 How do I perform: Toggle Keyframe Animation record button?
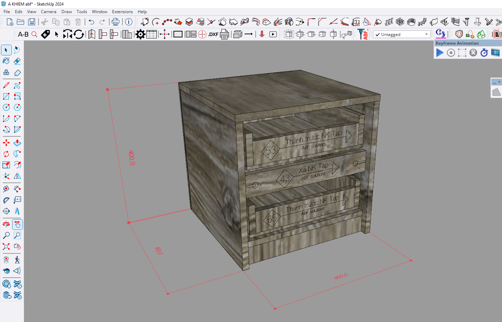[x=451, y=53]
